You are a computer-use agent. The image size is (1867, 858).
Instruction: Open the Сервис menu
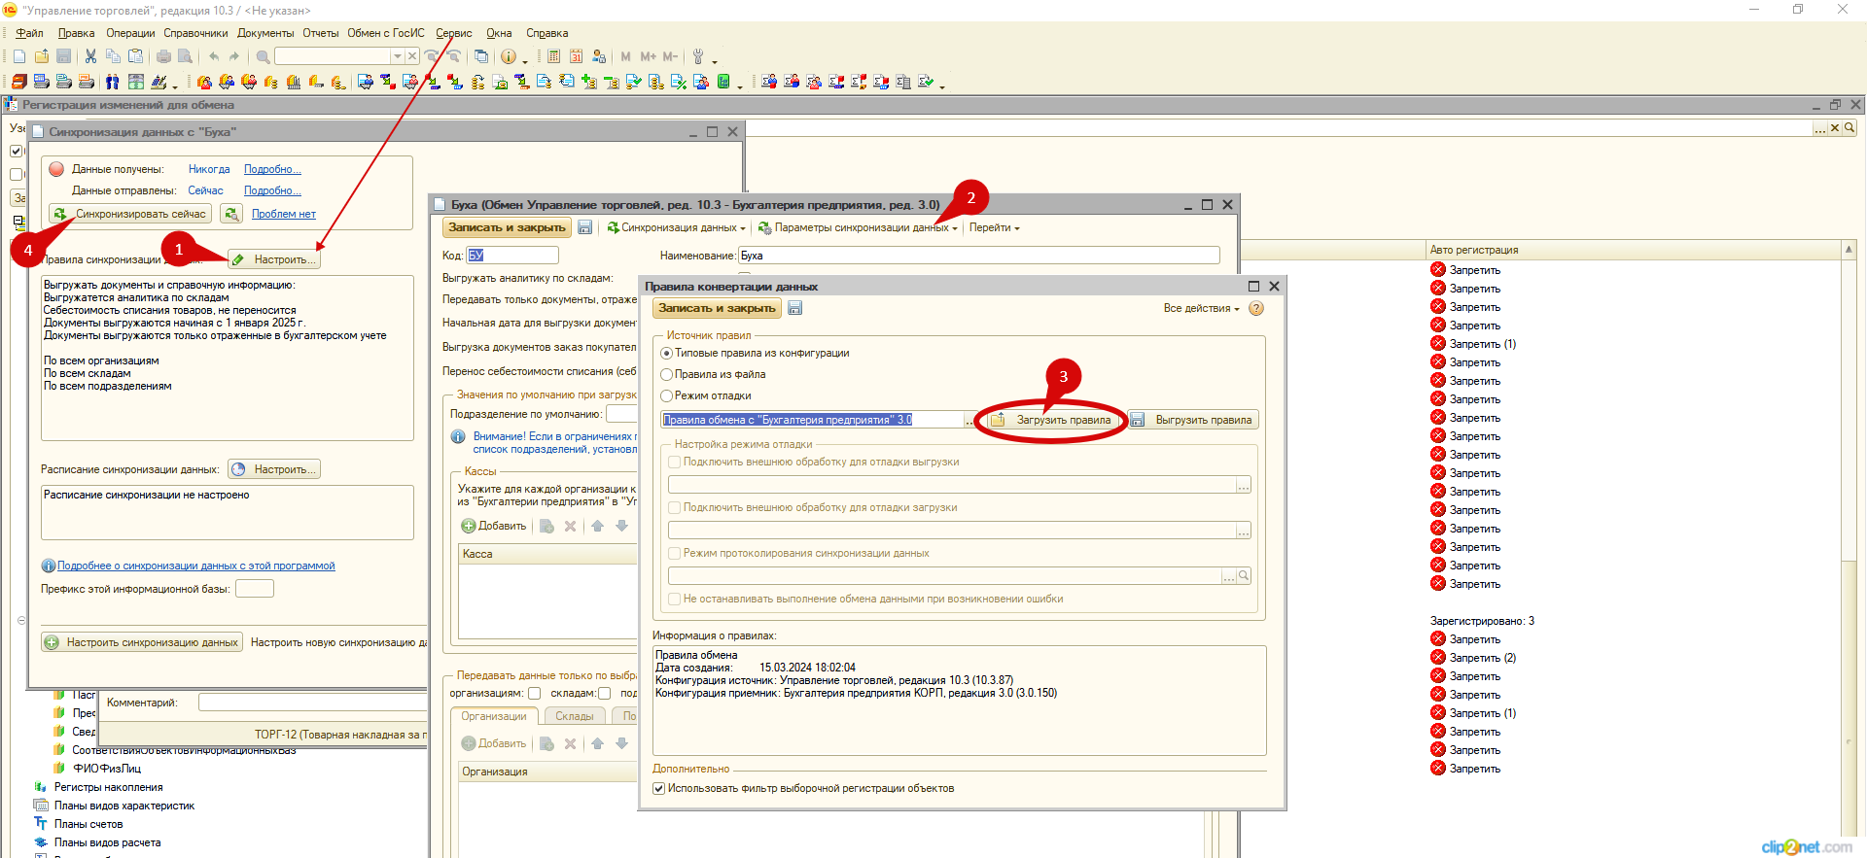click(x=453, y=33)
